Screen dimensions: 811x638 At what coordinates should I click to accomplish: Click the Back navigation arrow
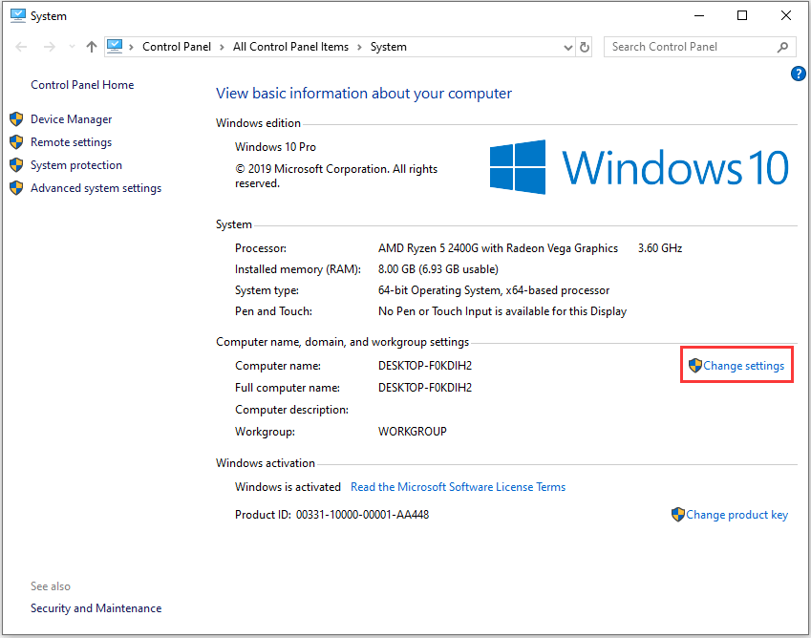[21, 47]
